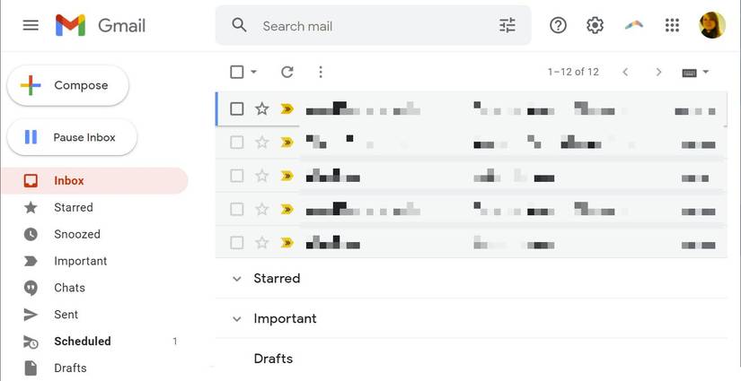This screenshot has height=381, width=741.
Task: Open the Support help icon
Action: [x=558, y=25]
